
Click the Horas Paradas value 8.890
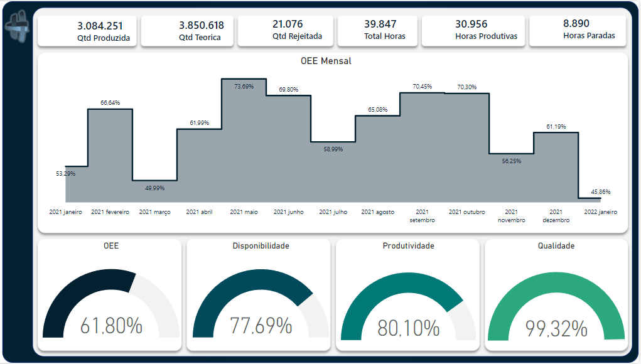coord(576,24)
